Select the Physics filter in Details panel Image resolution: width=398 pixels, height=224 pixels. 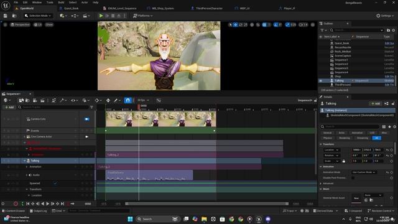pos(328,138)
